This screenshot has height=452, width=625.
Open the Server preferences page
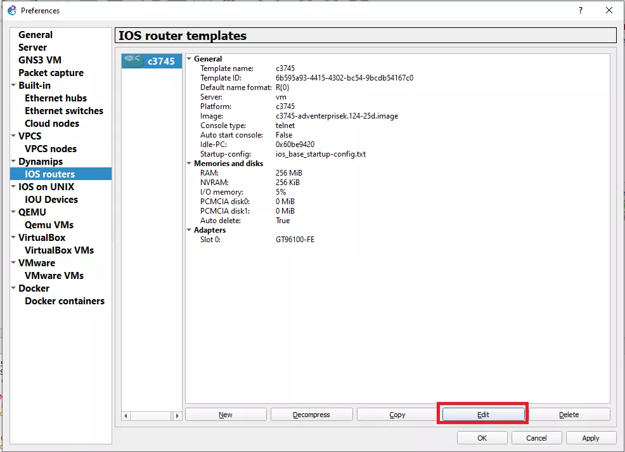pos(33,48)
